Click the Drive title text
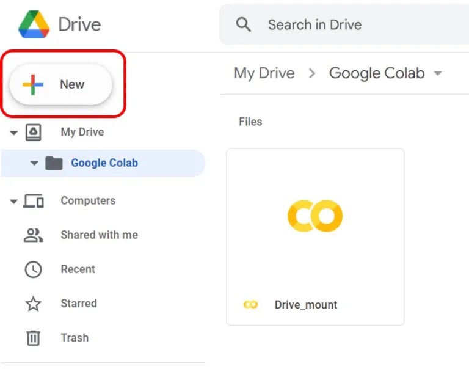This screenshot has width=469, height=369. click(x=79, y=24)
